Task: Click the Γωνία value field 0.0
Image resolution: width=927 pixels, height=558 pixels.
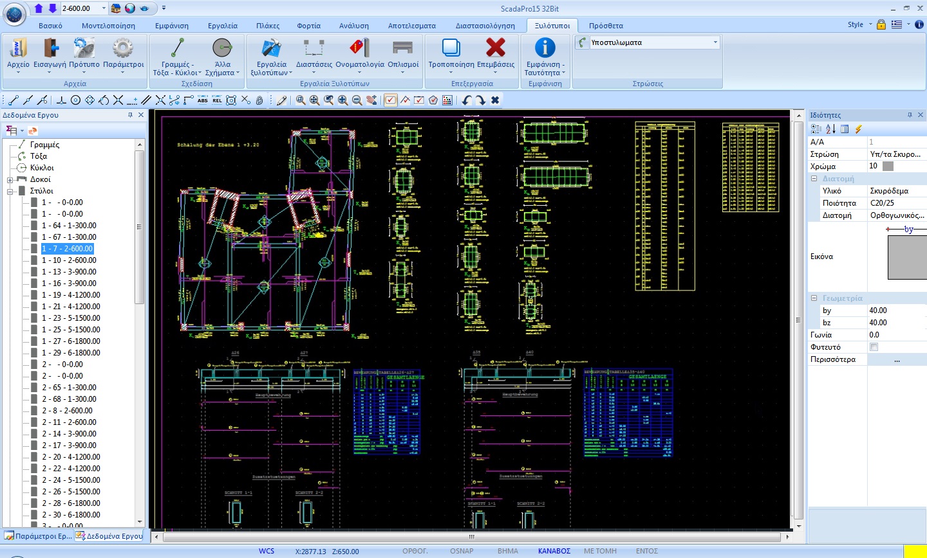Action: pos(897,335)
